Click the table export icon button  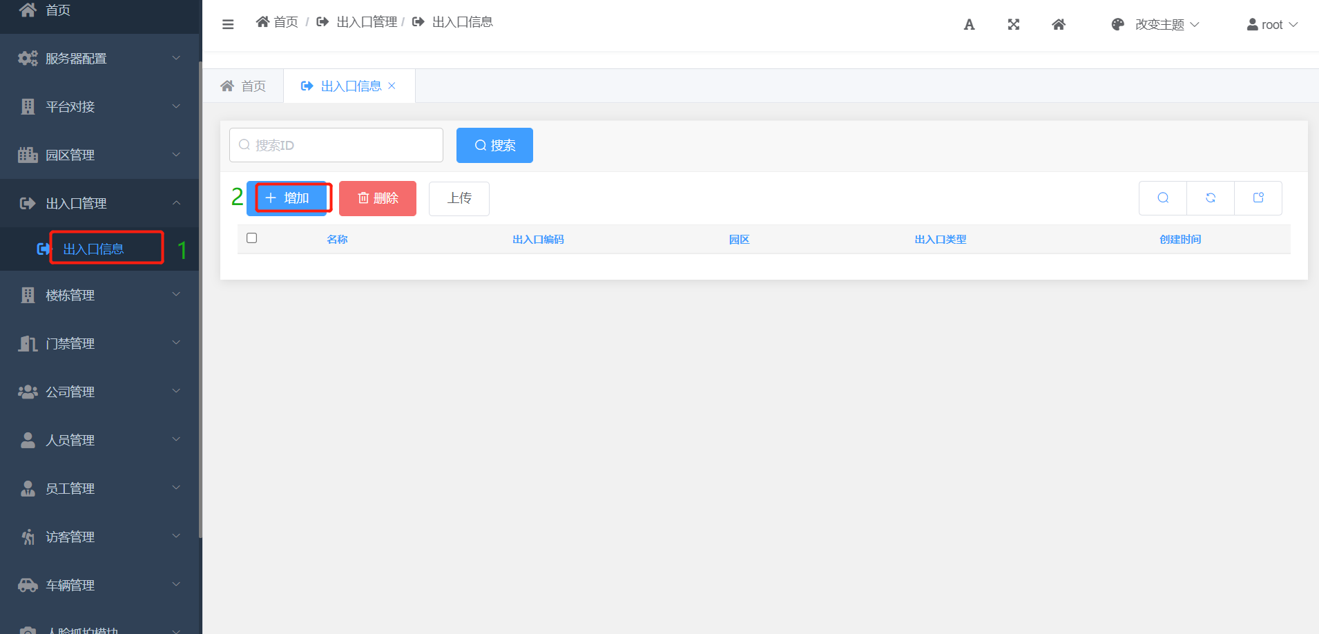pyautogui.click(x=1258, y=198)
